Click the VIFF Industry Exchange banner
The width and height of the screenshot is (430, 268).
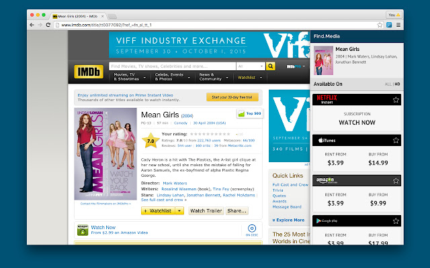[x=210, y=45]
